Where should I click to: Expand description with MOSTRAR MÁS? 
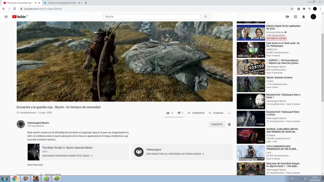pyautogui.click(x=35, y=165)
